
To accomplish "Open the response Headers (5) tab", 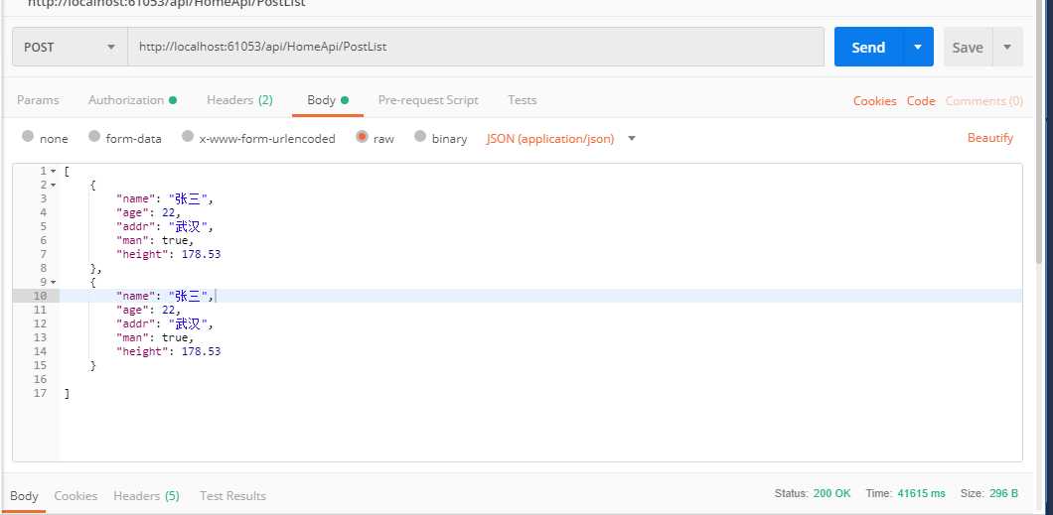I will [146, 495].
